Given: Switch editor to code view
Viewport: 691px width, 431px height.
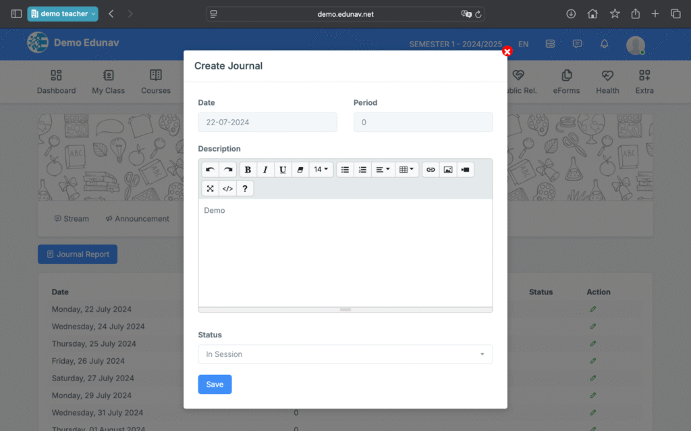Looking at the screenshot, I should coord(227,189).
